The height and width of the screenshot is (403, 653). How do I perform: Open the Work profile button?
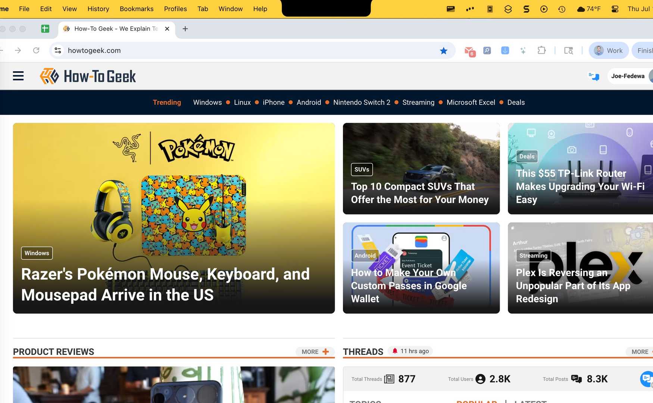click(x=608, y=50)
